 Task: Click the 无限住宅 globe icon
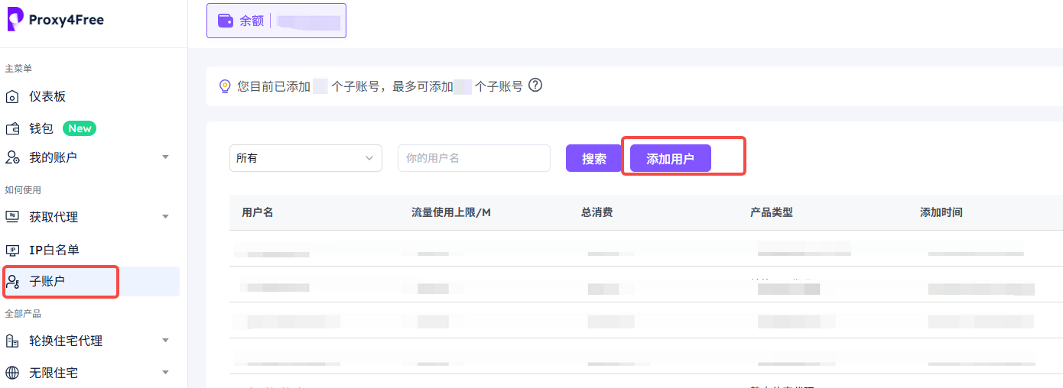12,373
